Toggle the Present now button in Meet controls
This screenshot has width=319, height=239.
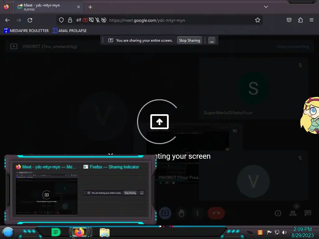[x=165, y=213]
